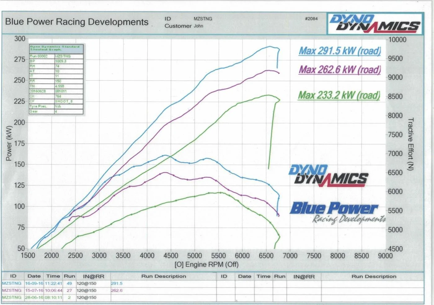
Task: Click the "7000" tick on the Tractive Effort axis
Action: tap(395, 154)
